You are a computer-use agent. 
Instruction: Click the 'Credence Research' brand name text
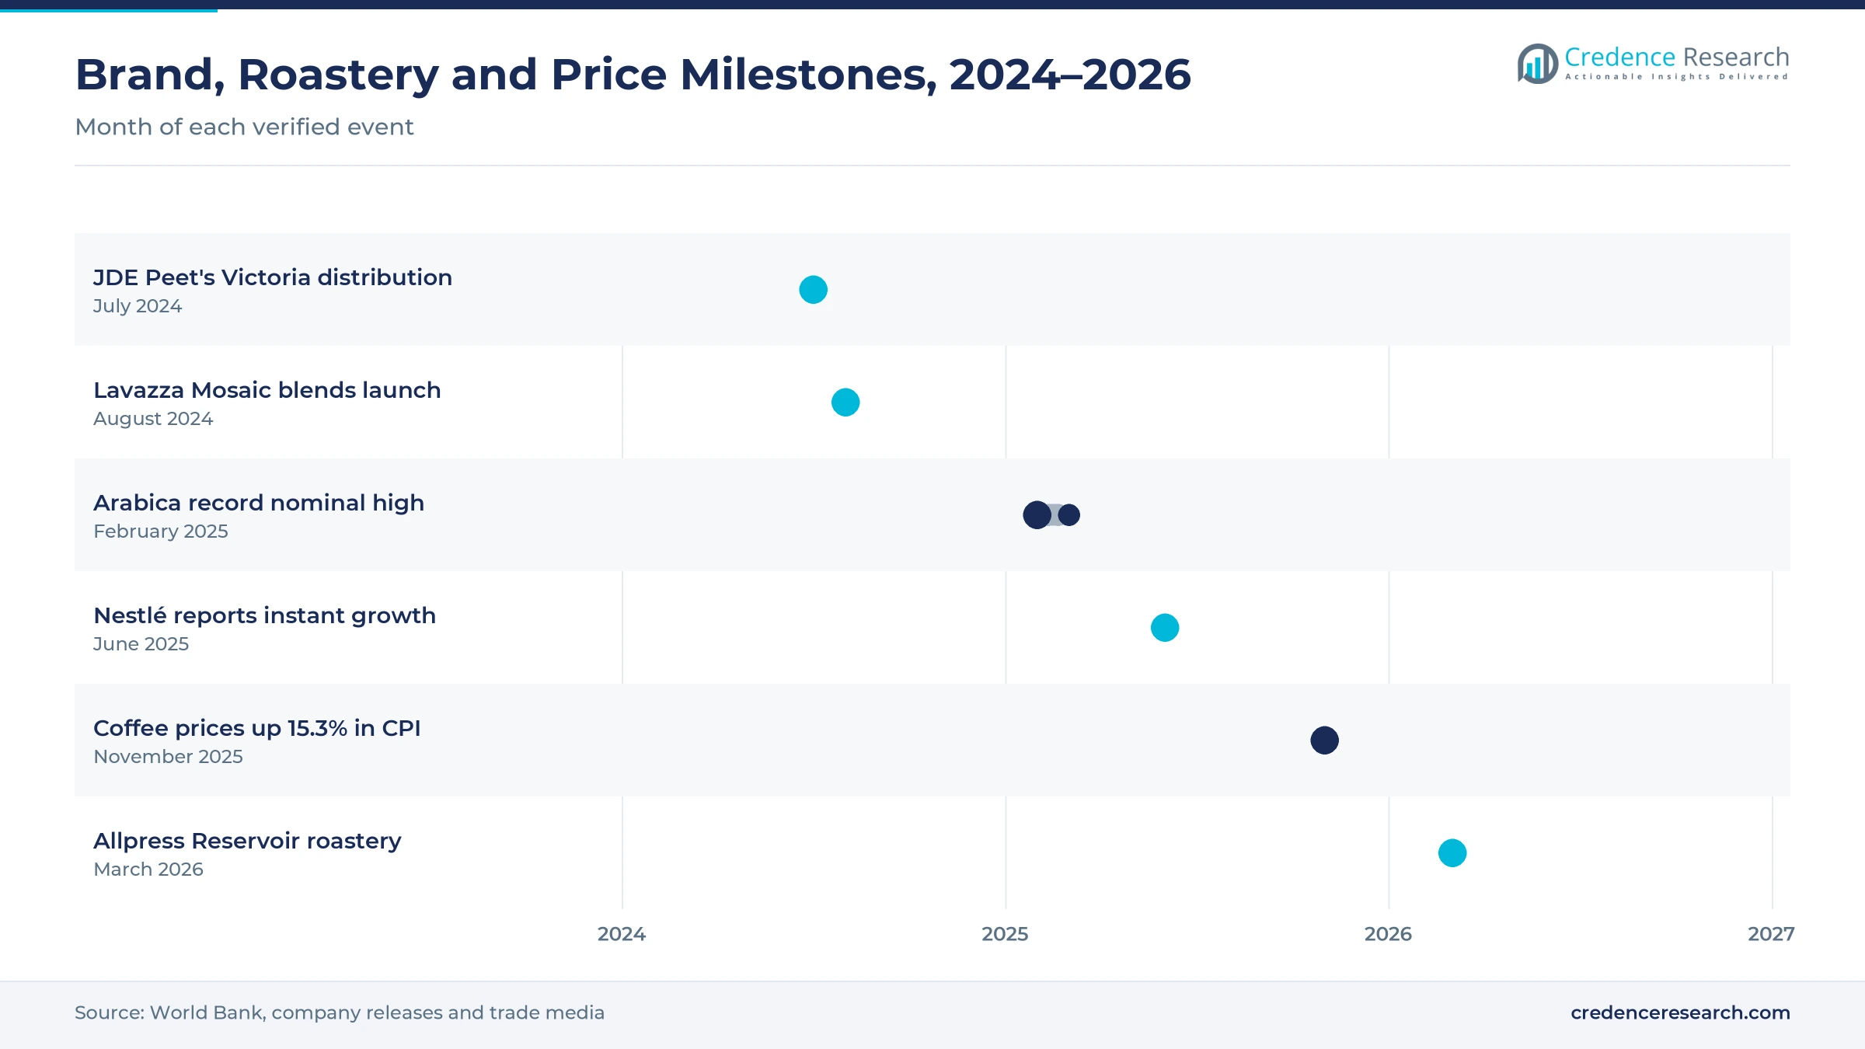1677,57
